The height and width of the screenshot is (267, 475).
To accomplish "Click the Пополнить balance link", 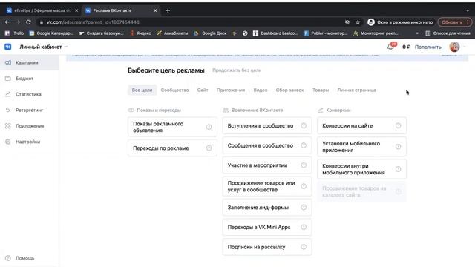I will [x=428, y=47].
